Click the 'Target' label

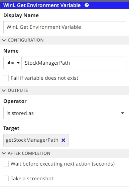click(x=11, y=128)
